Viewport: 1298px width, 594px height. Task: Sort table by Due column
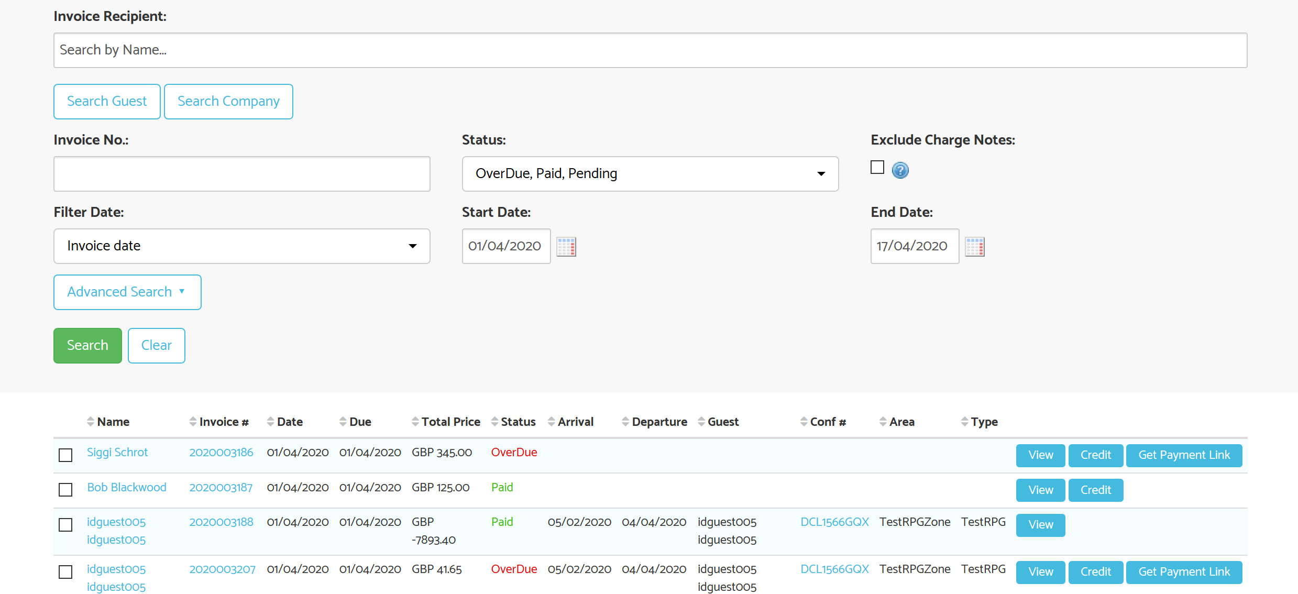coord(355,422)
